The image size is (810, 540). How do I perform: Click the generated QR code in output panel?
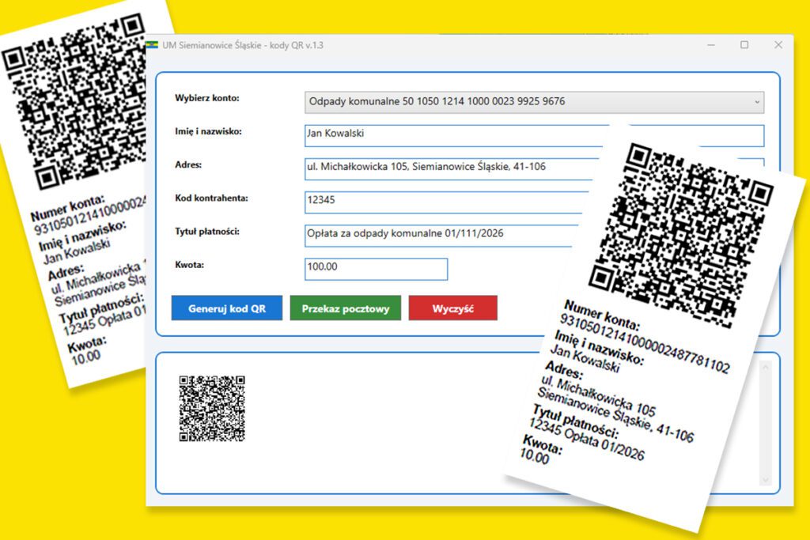pos(212,408)
